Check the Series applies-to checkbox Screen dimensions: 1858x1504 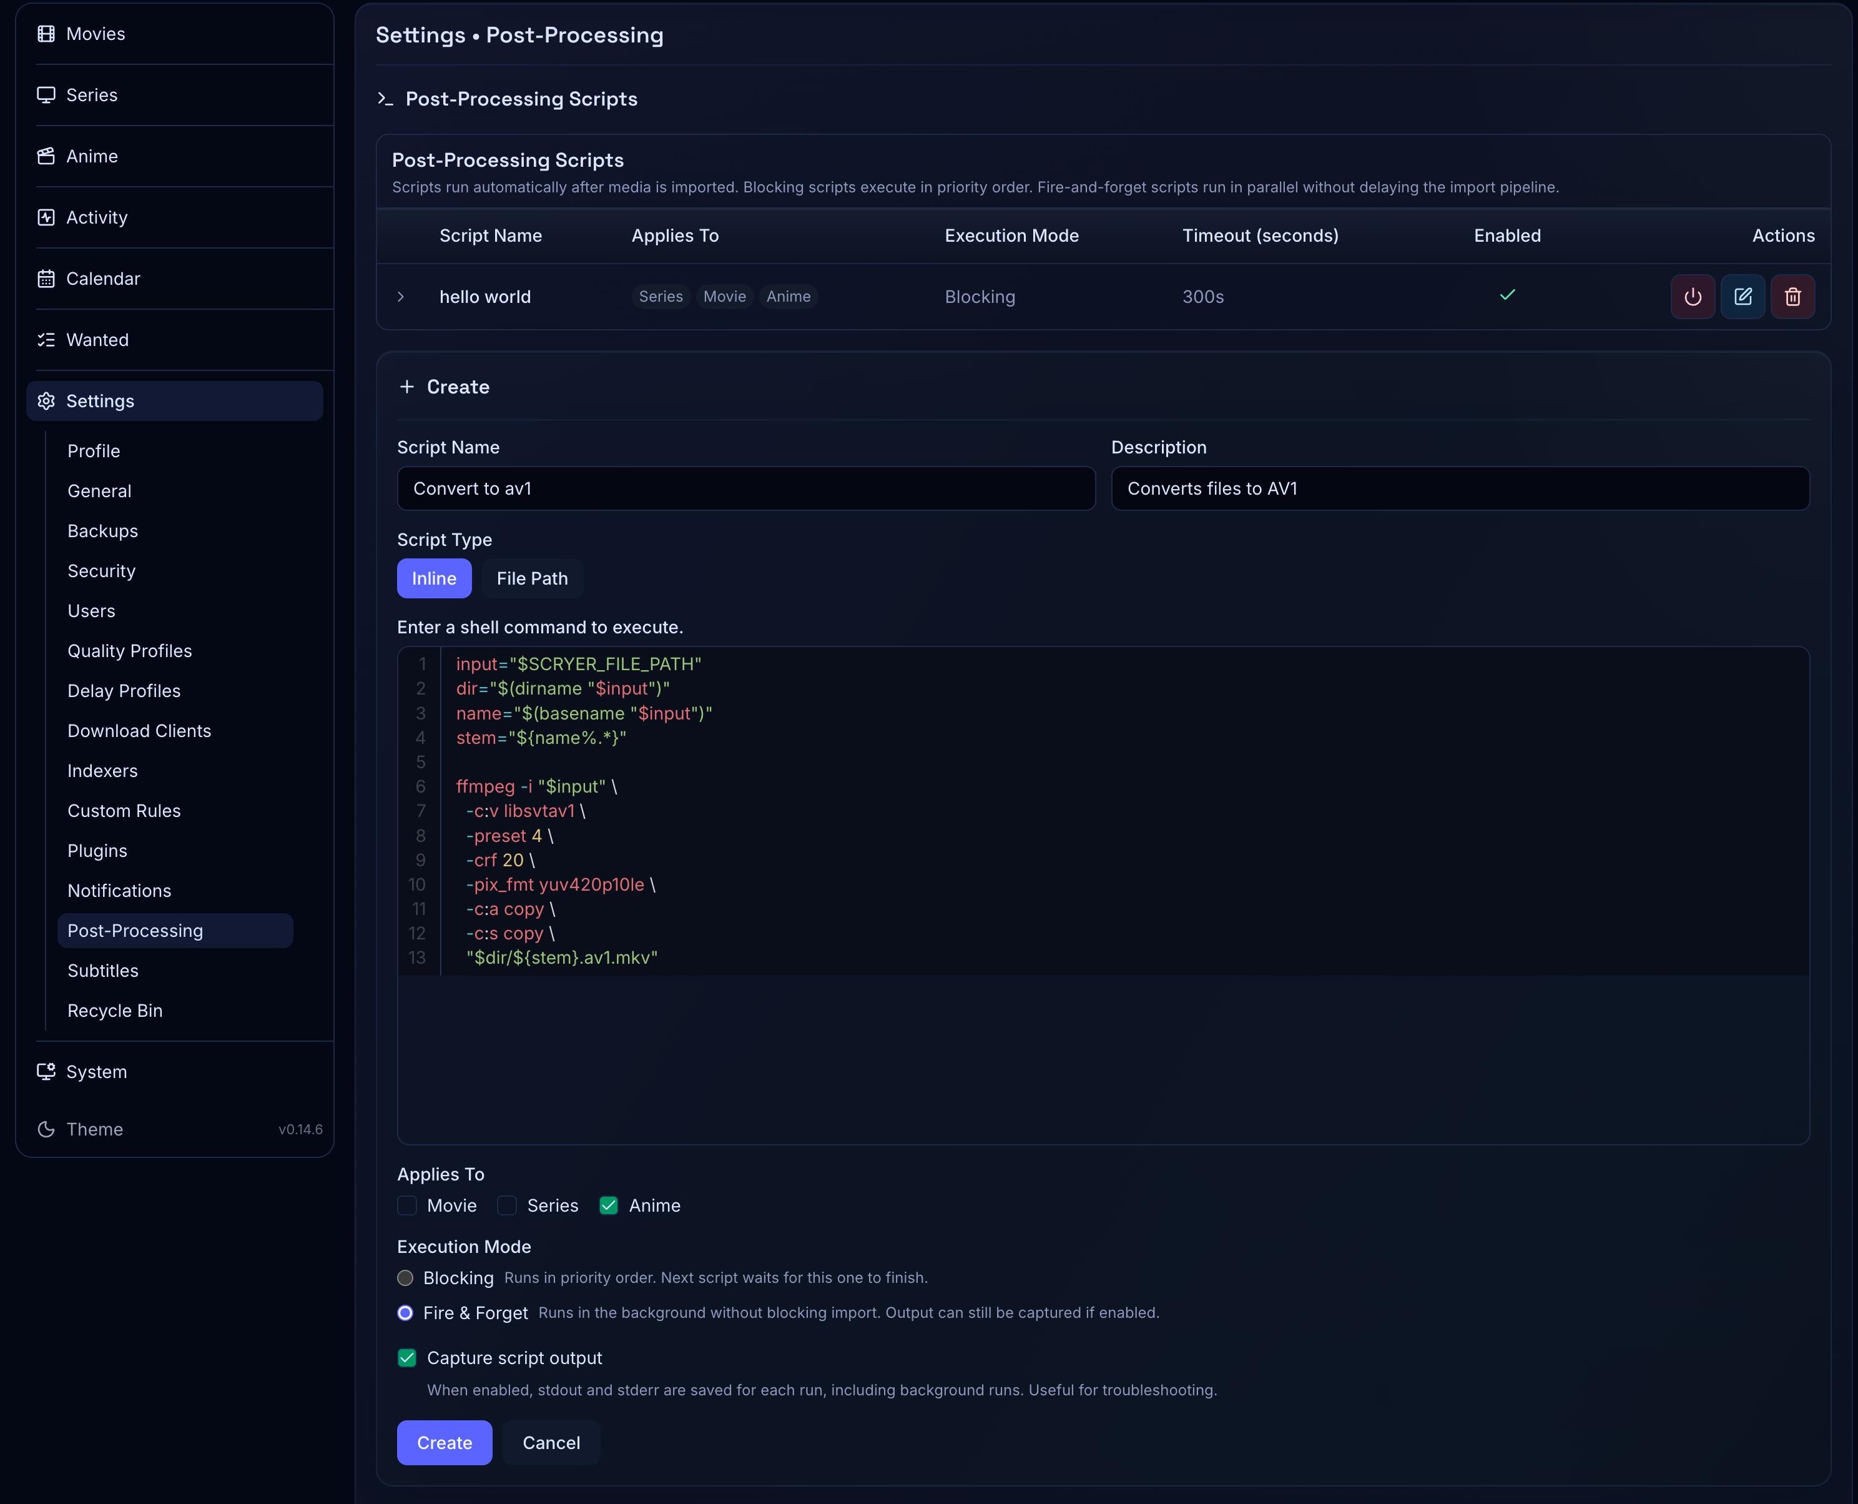coord(508,1205)
